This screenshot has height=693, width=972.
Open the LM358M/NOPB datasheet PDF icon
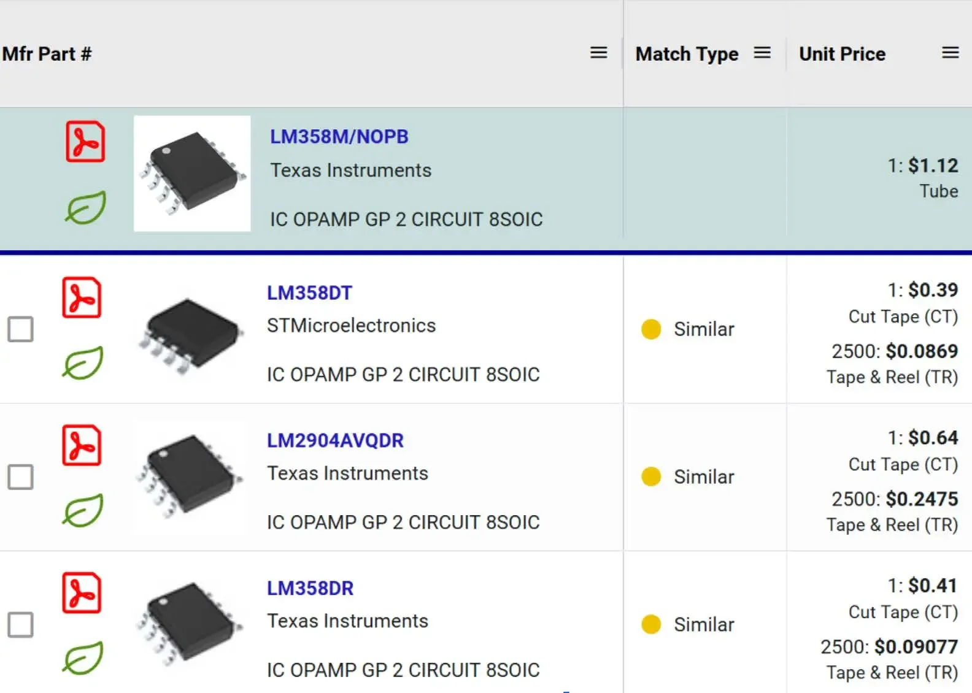pyautogui.click(x=85, y=142)
